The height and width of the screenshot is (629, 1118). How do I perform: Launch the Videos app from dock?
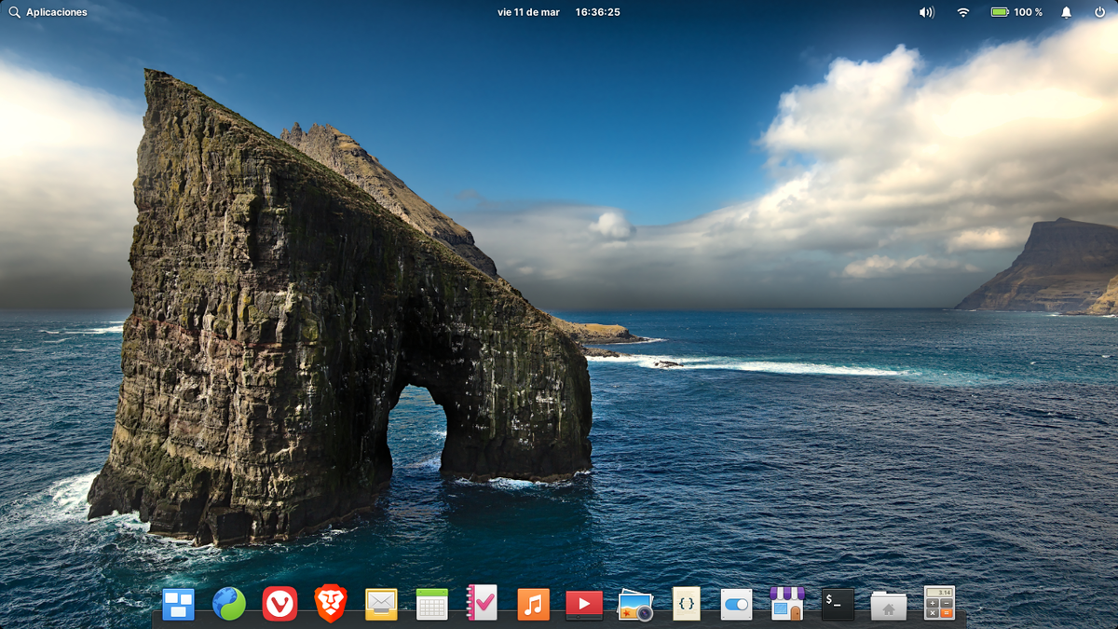(584, 605)
